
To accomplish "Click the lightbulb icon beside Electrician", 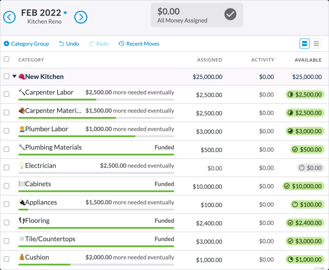I will pyautogui.click(x=22, y=166).
